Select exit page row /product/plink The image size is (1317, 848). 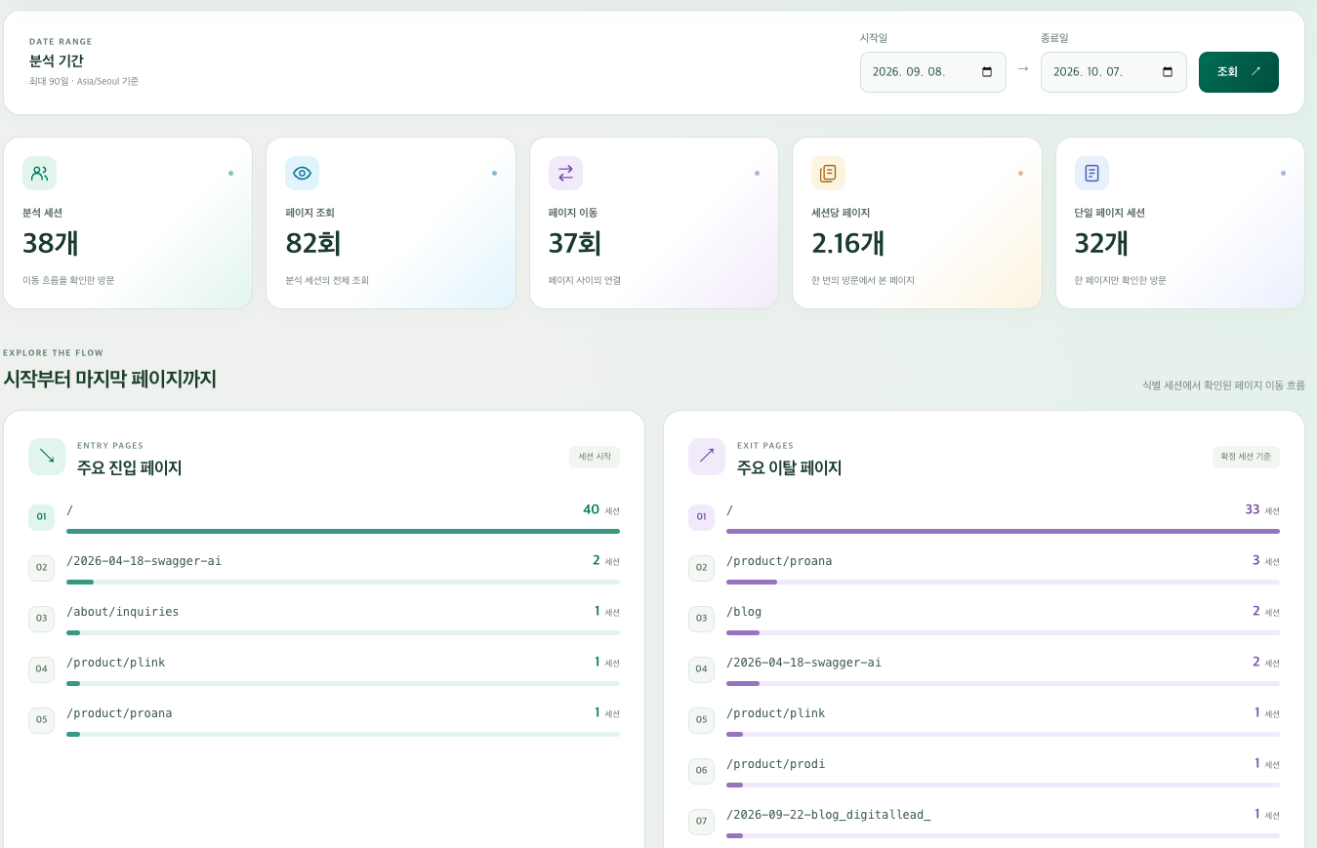pos(984,719)
